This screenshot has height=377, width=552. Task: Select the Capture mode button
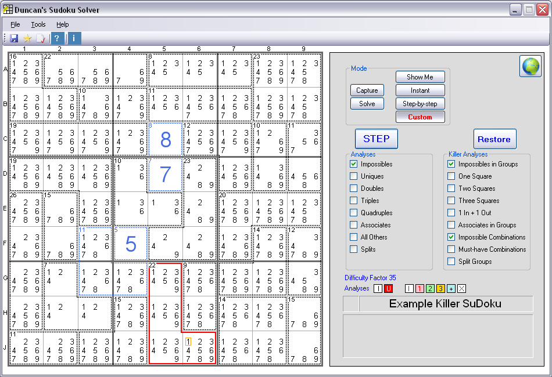point(367,90)
